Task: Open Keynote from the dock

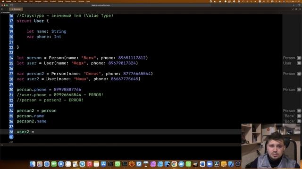Action: pos(146,164)
